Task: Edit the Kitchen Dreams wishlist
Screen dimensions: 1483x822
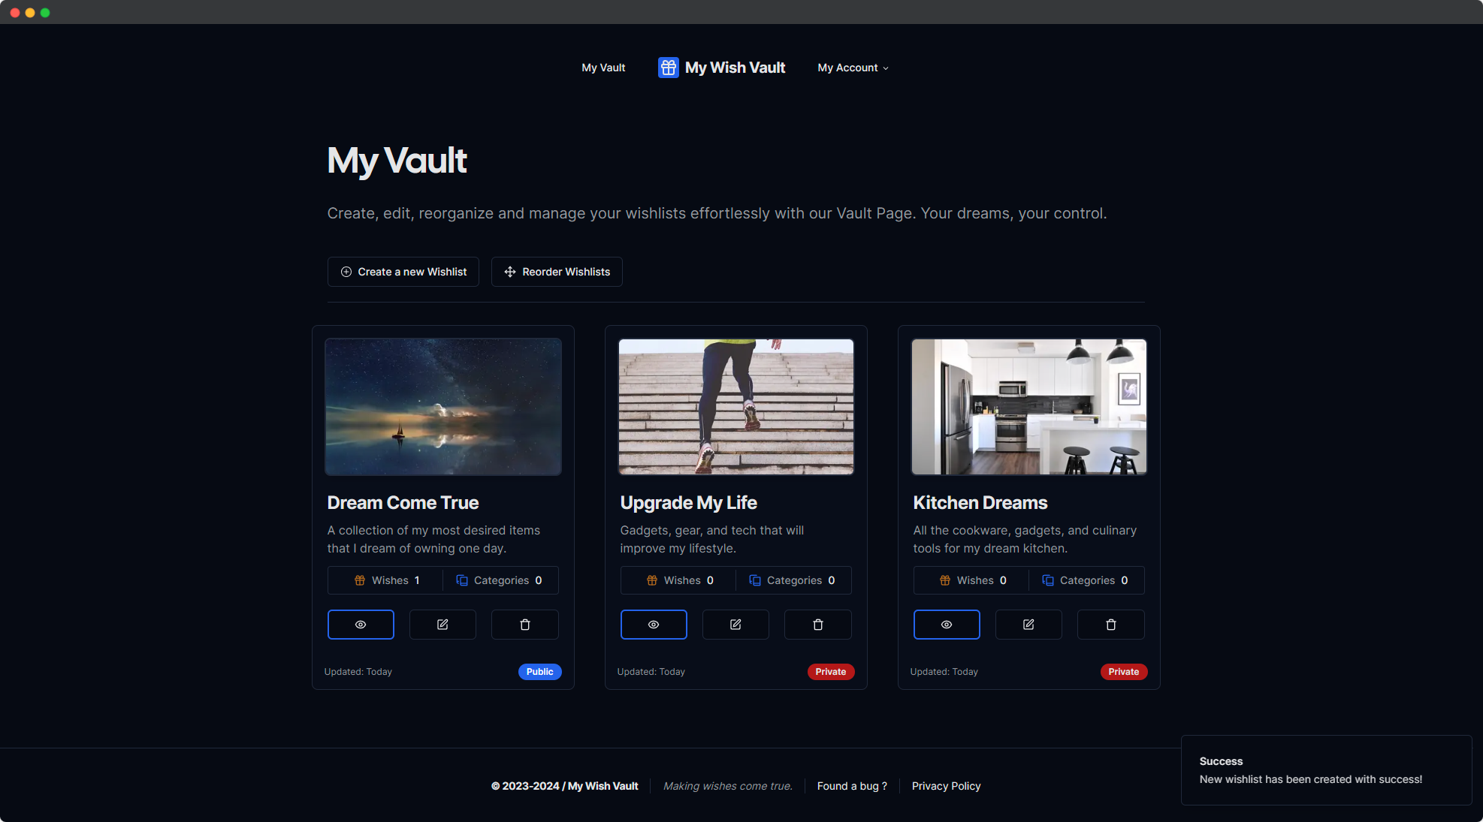Action: 1028,625
